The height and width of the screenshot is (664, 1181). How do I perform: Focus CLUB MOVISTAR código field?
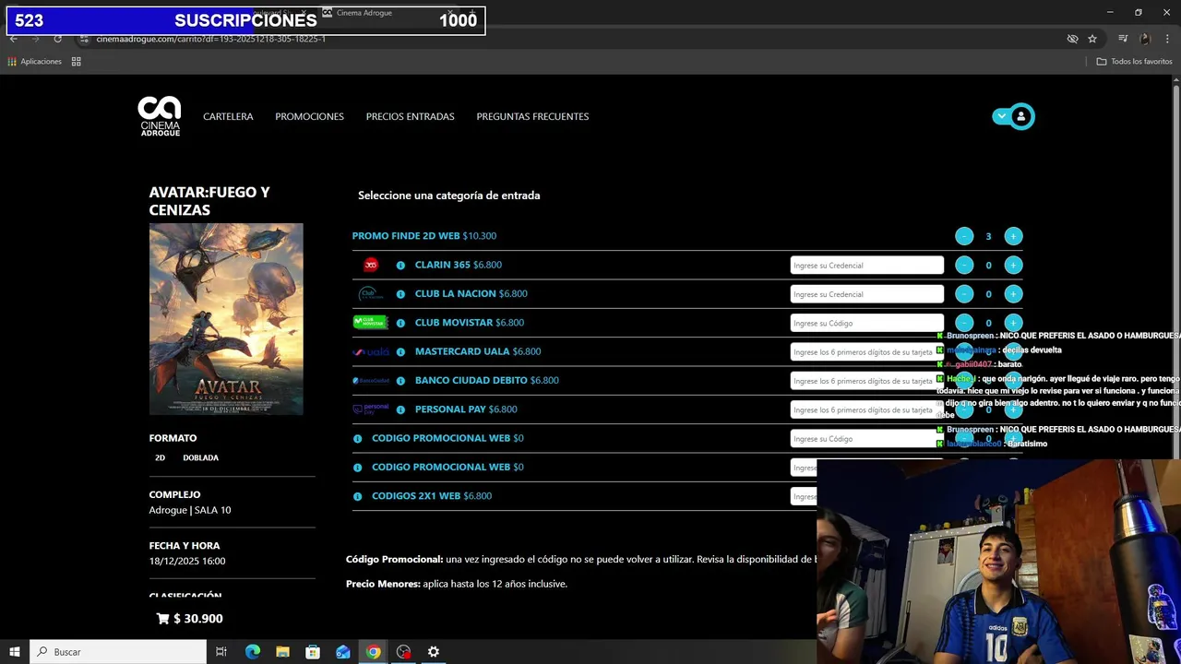coord(867,323)
